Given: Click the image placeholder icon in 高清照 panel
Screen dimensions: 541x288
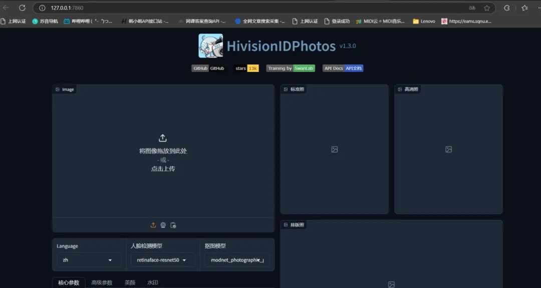Looking at the screenshot, I should pyautogui.click(x=449, y=149).
